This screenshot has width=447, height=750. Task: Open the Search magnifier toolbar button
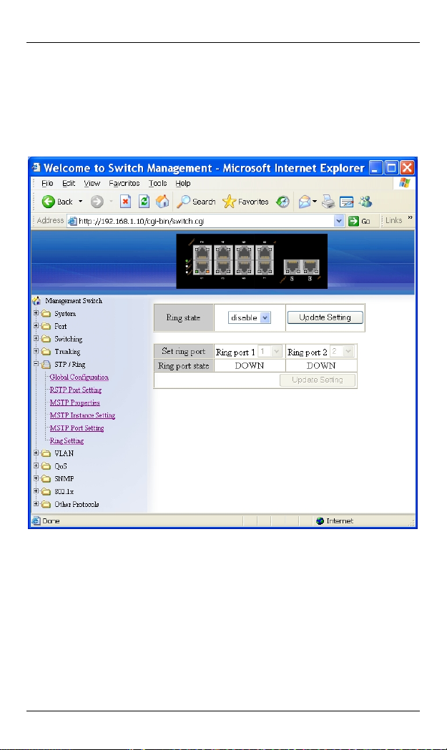196,202
